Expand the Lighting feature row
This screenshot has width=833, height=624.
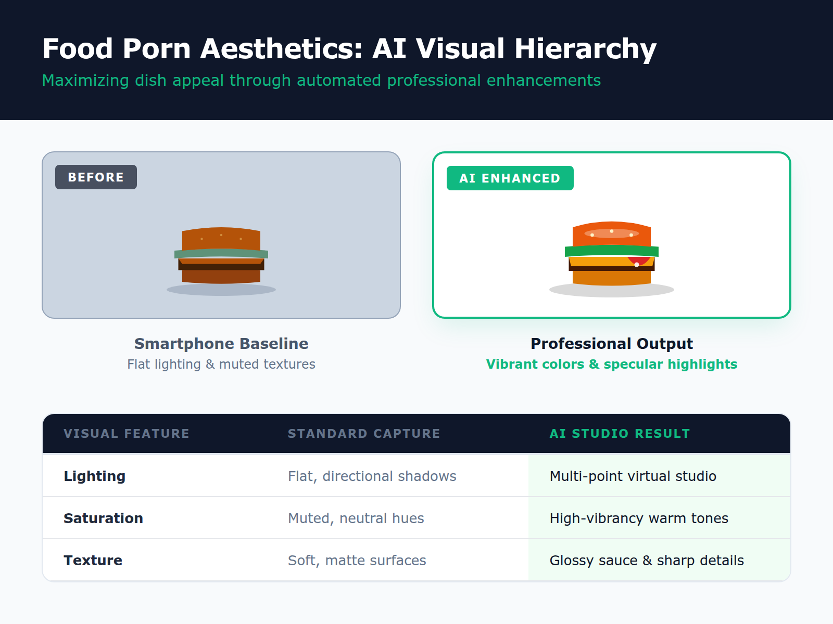point(94,476)
